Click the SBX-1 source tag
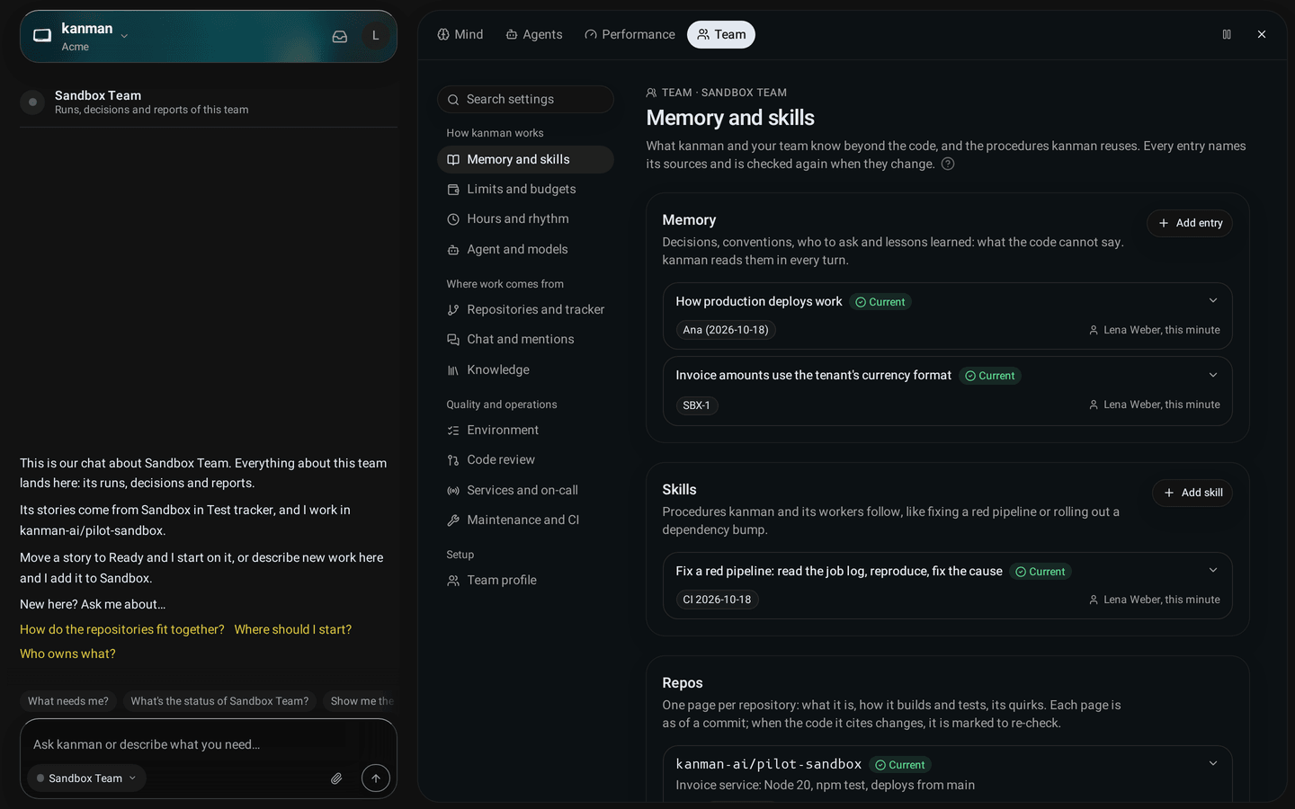This screenshot has width=1295, height=809. click(x=697, y=405)
